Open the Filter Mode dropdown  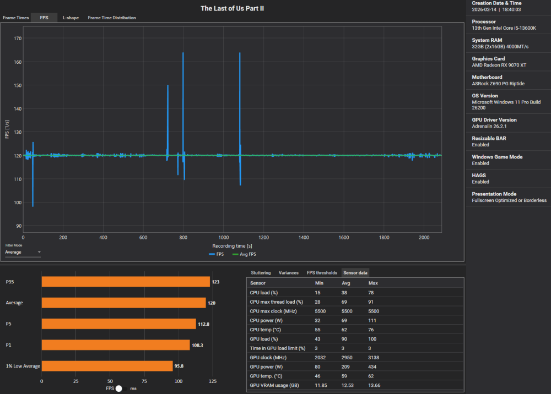tap(23, 252)
